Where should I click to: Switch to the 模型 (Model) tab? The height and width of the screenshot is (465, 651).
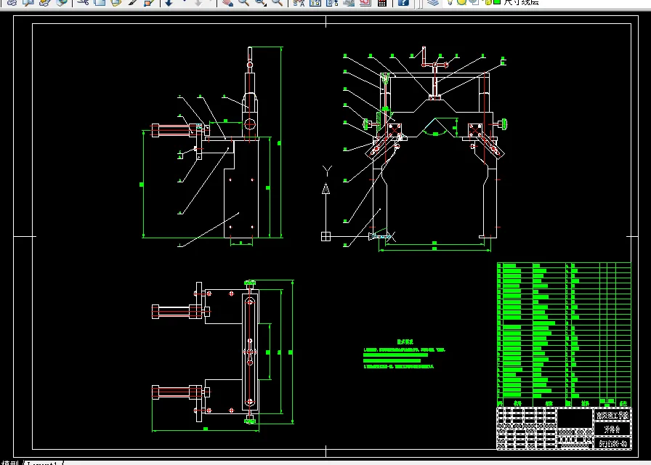10,462
